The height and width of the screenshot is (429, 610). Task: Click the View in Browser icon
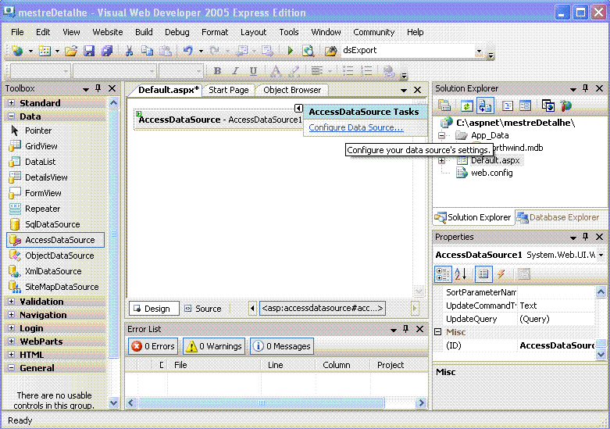click(308, 51)
